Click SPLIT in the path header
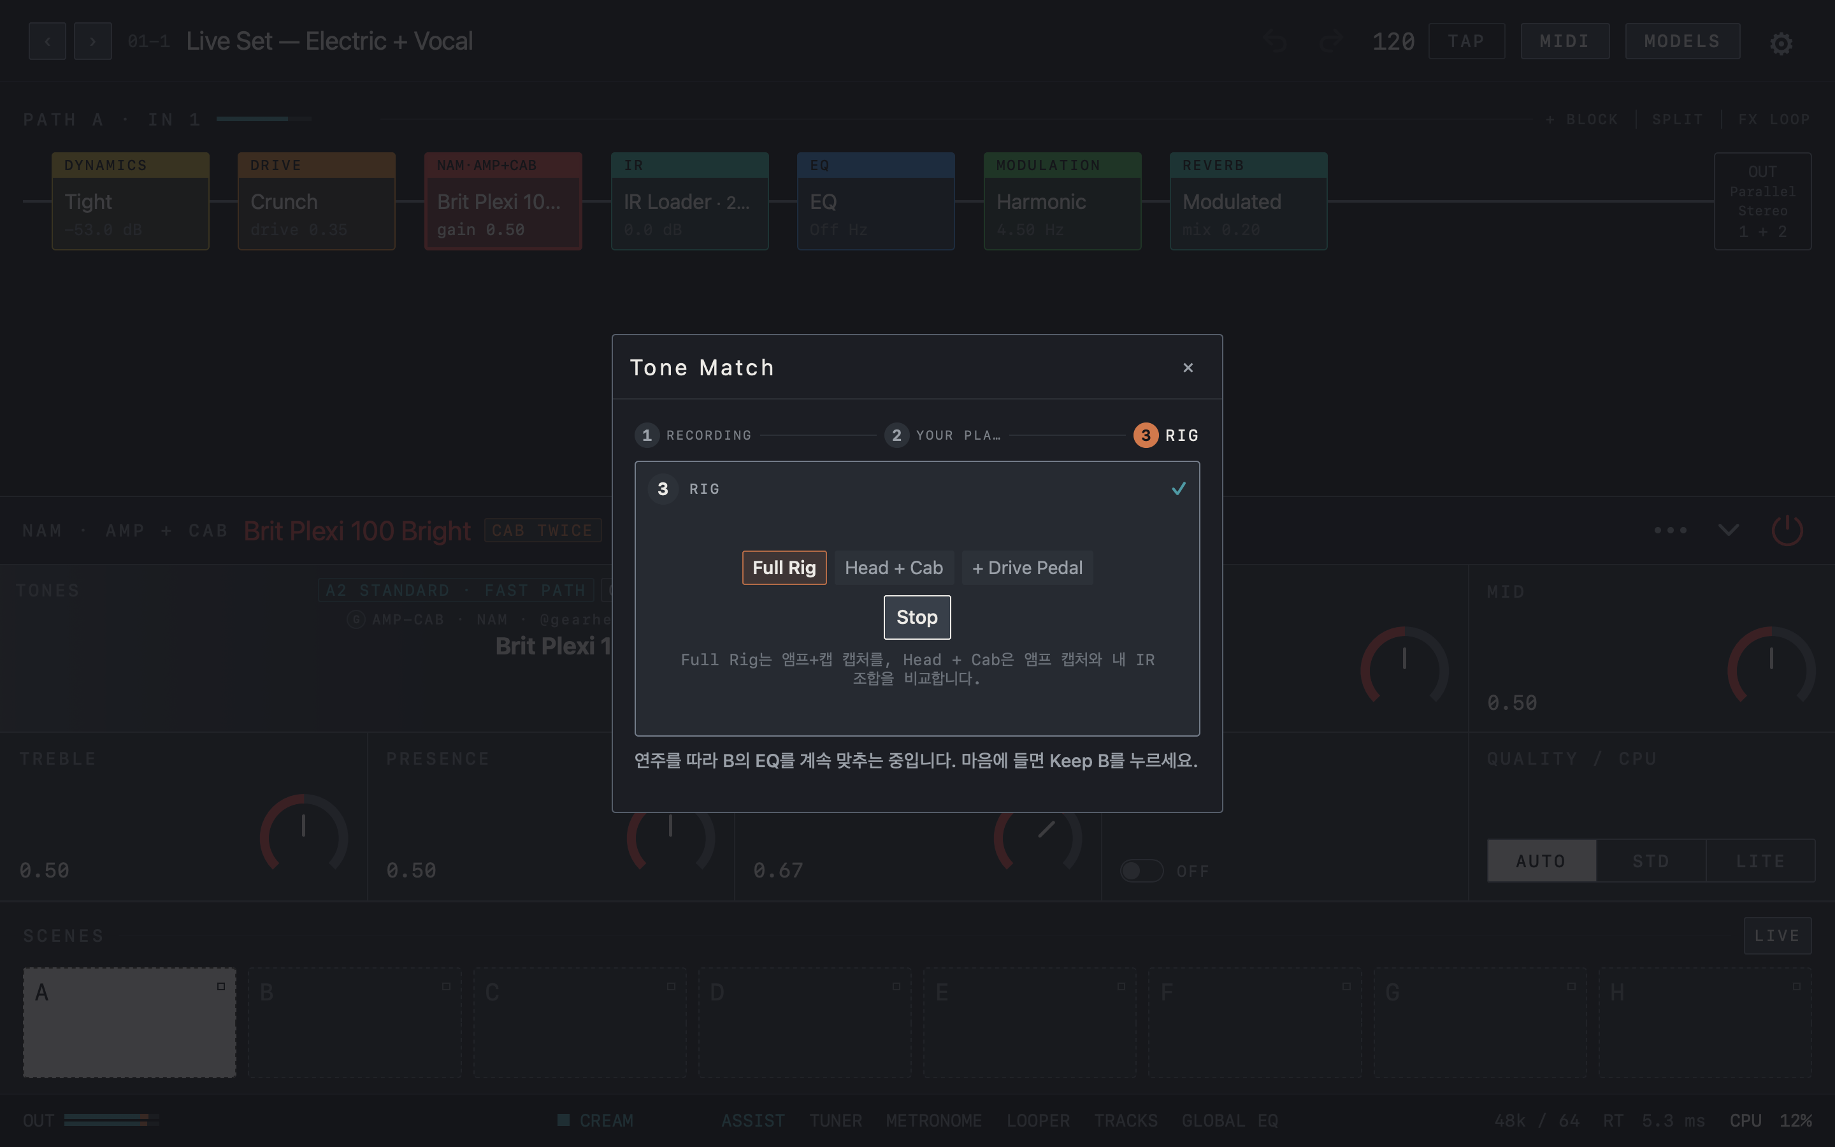Viewport: 1835px width, 1147px height. [1677, 119]
